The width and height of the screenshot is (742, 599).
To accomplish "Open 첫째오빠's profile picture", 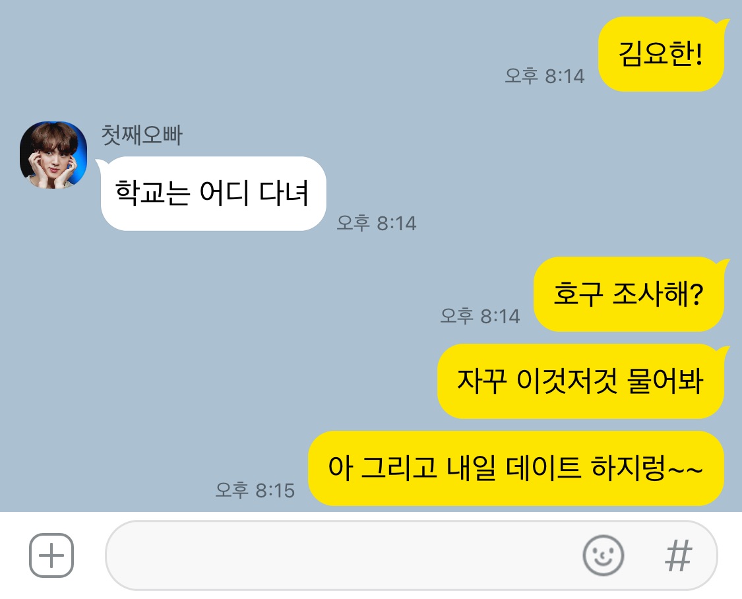I will (53, 155).
